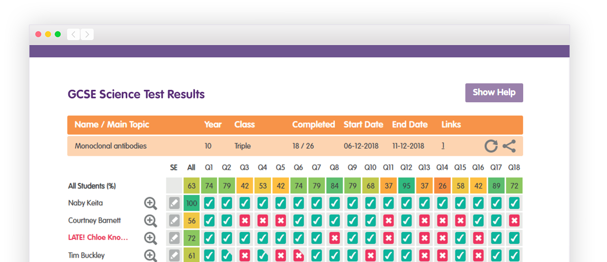Click the end date 11-12-2018
This screenshot has width=607, height=262.
[x=408, y=146]
